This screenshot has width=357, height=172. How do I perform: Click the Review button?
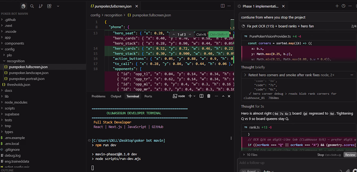coord(350,155)
